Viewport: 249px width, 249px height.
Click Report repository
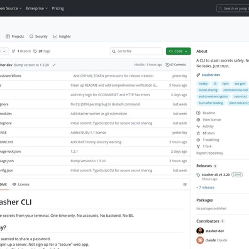[x=209, y=153]
